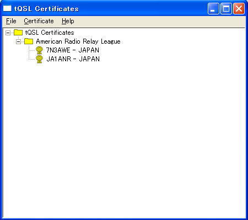Open the File menu

click(x=11, y=21)
